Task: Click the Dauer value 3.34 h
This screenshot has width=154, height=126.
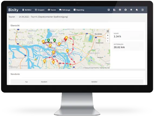Action: pos(117,36)
